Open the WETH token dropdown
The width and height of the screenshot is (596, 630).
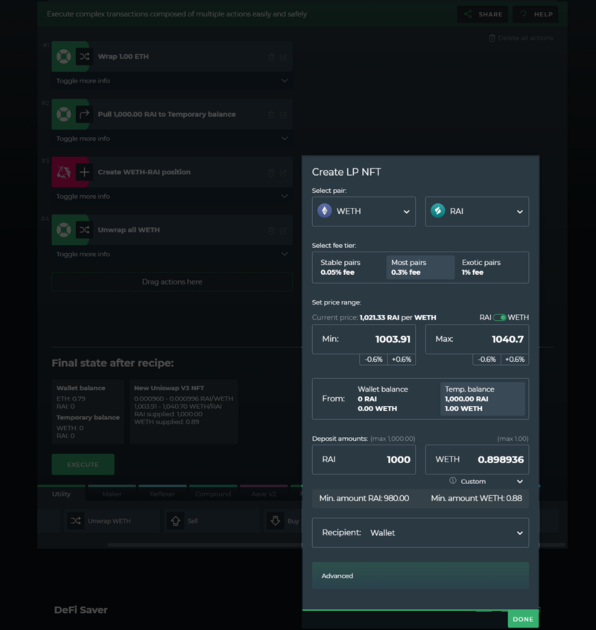point(364,211)
